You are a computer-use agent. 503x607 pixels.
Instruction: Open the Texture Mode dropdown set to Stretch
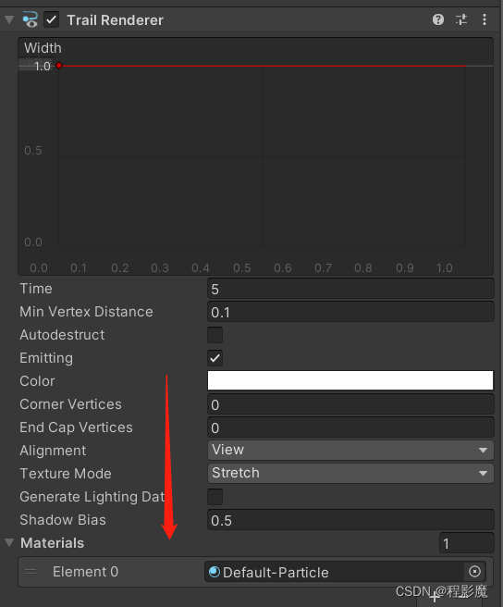pos(350,473)
